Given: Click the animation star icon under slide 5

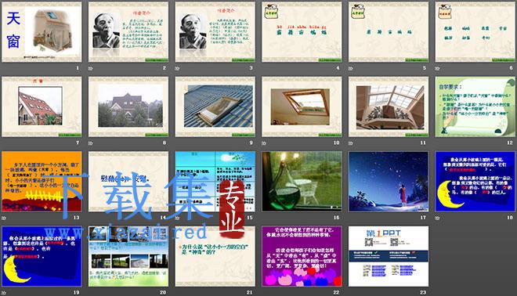Looking at the screenshot, I should click(x=350, y=69).
